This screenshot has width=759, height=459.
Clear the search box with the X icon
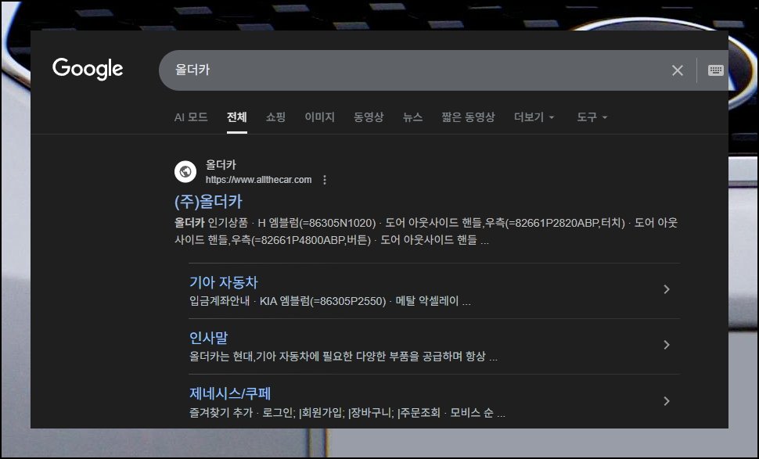(677, 70)
